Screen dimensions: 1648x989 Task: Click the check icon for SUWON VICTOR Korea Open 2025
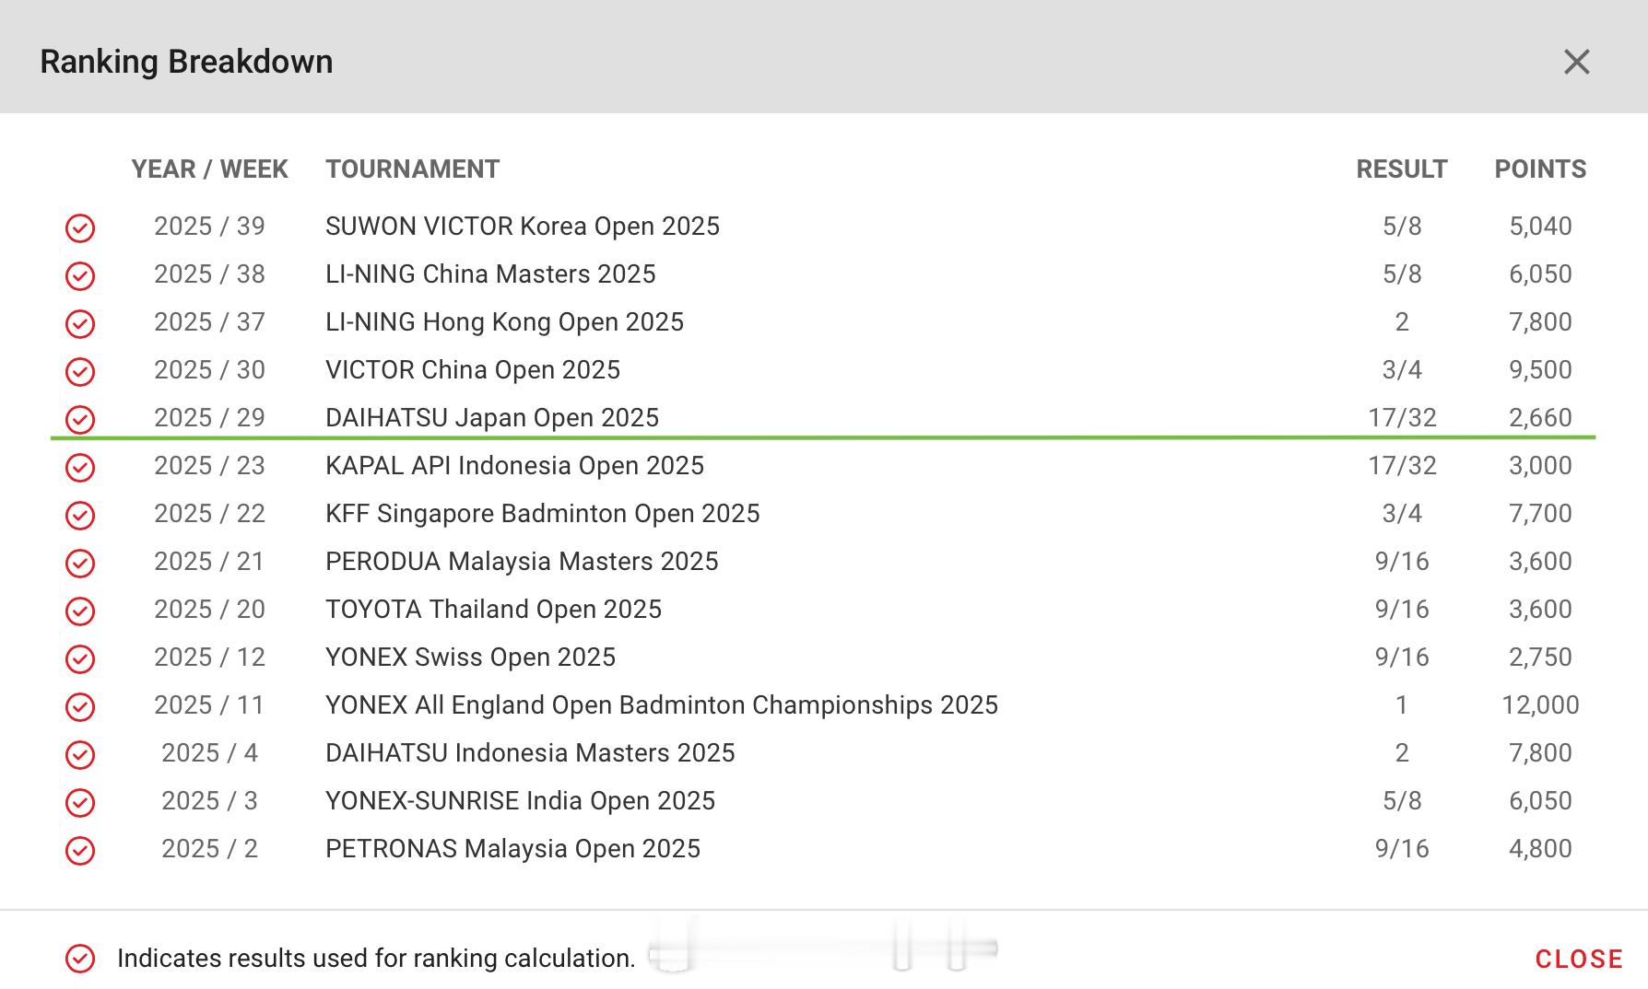[80, 227]
